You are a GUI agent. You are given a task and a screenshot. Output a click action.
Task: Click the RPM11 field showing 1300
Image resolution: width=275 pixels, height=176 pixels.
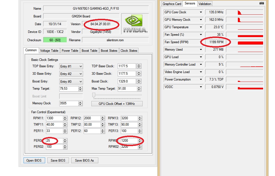[x=55, y=118]
